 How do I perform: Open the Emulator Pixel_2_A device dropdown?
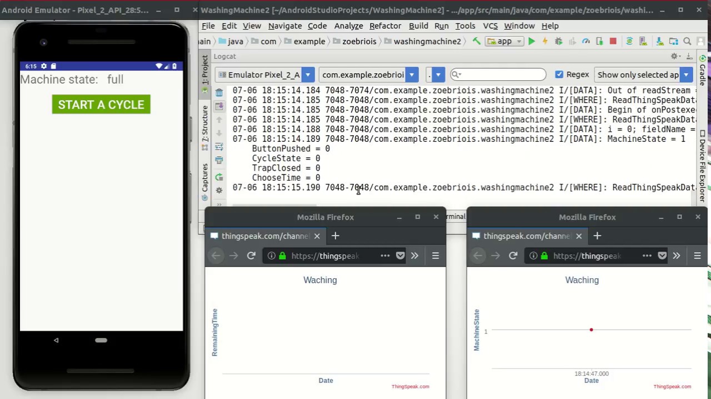264,75
